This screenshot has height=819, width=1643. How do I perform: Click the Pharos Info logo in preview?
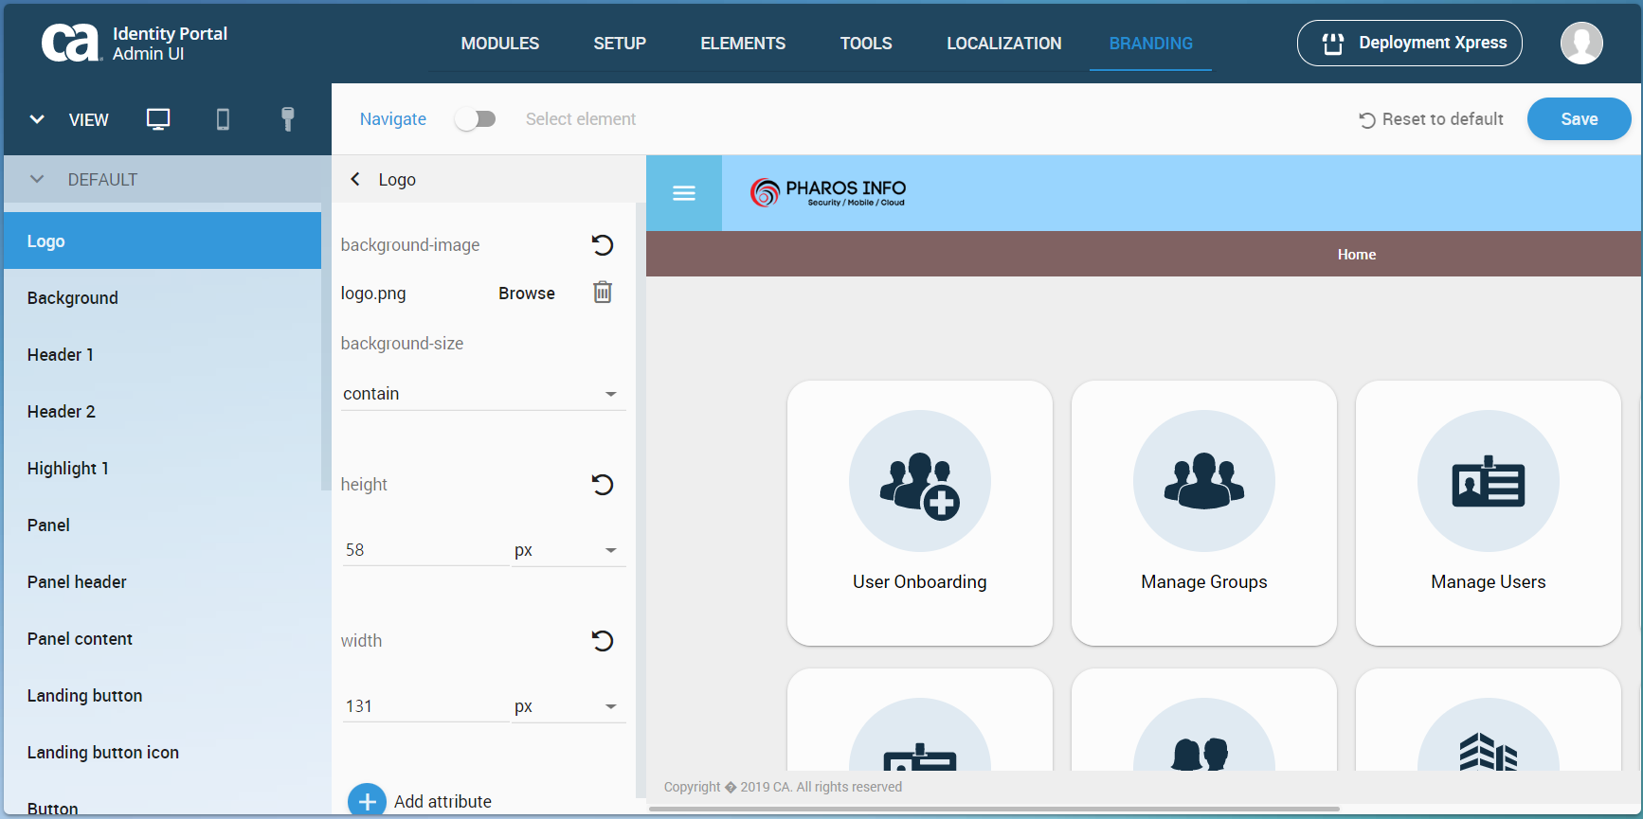click(828, 193)
